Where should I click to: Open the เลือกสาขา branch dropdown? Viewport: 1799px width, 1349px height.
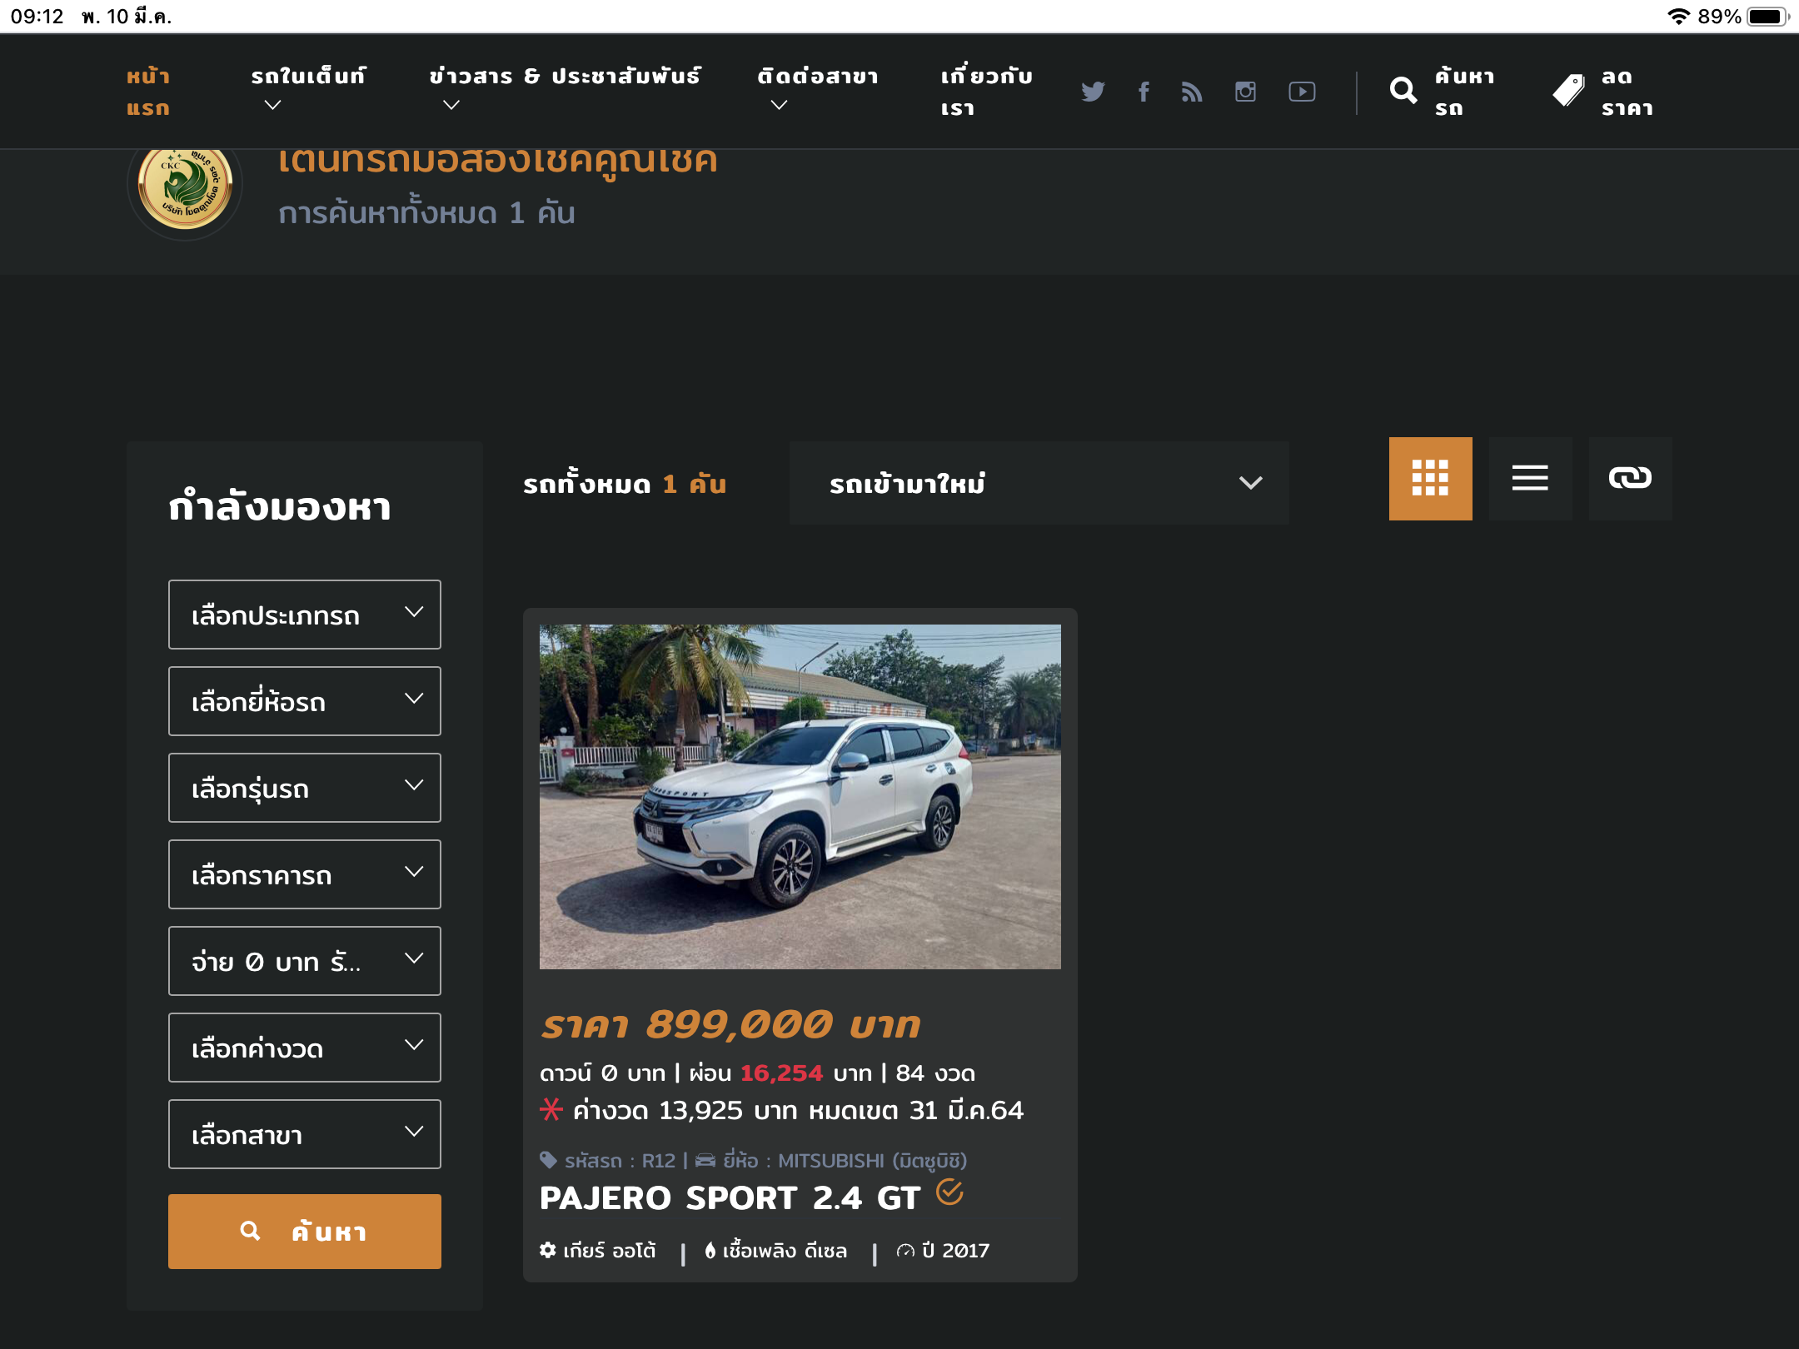click(304, 1134)
